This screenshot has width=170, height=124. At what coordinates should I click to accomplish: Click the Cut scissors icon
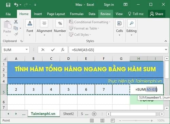(16, 22)
